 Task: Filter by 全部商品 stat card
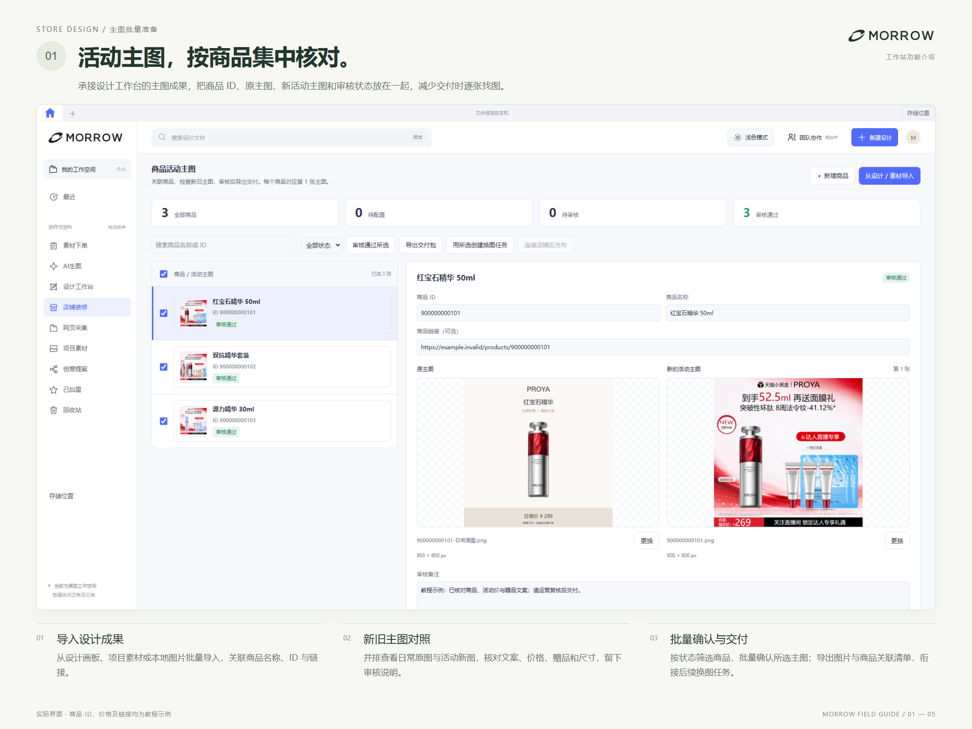[x=245, y=213]
